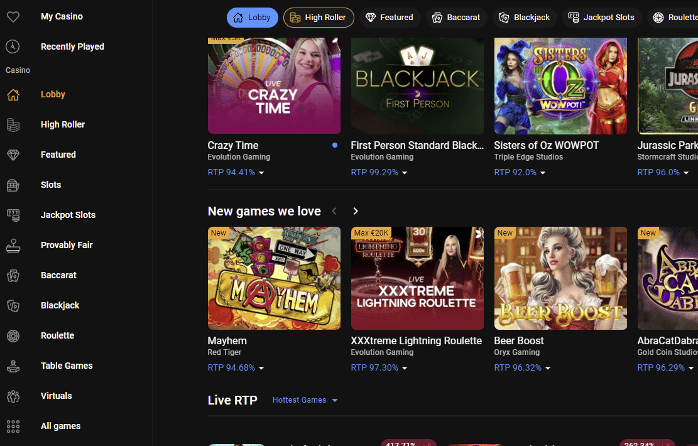Click the heart icon beside My Casino
This screenshot has height=446, width=698.
[13, 17]
